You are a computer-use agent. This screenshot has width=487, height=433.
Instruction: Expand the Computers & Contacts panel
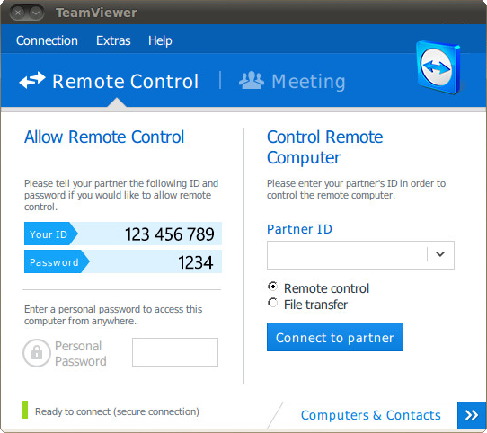pyautogui.click(x=371, y=415)
